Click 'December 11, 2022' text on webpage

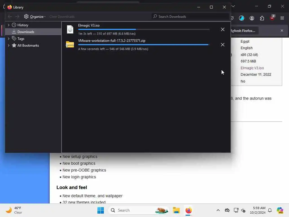(256, 75)
